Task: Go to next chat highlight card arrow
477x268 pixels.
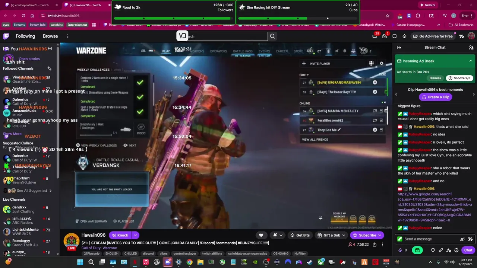Action: tap(474, 94)
